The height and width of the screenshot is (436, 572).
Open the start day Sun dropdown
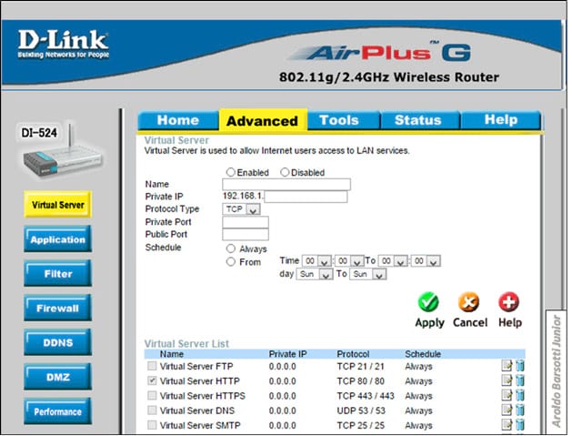point(315,274)
